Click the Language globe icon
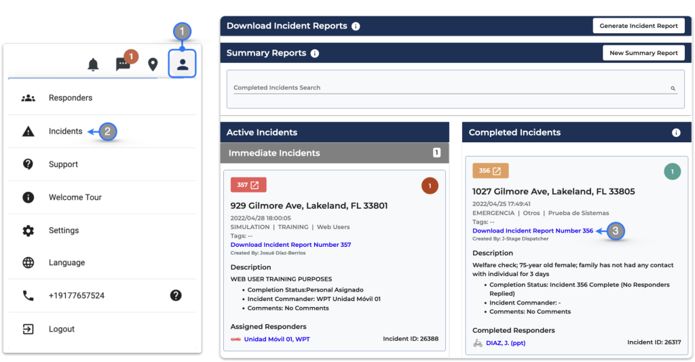 [x=28, y=262]
